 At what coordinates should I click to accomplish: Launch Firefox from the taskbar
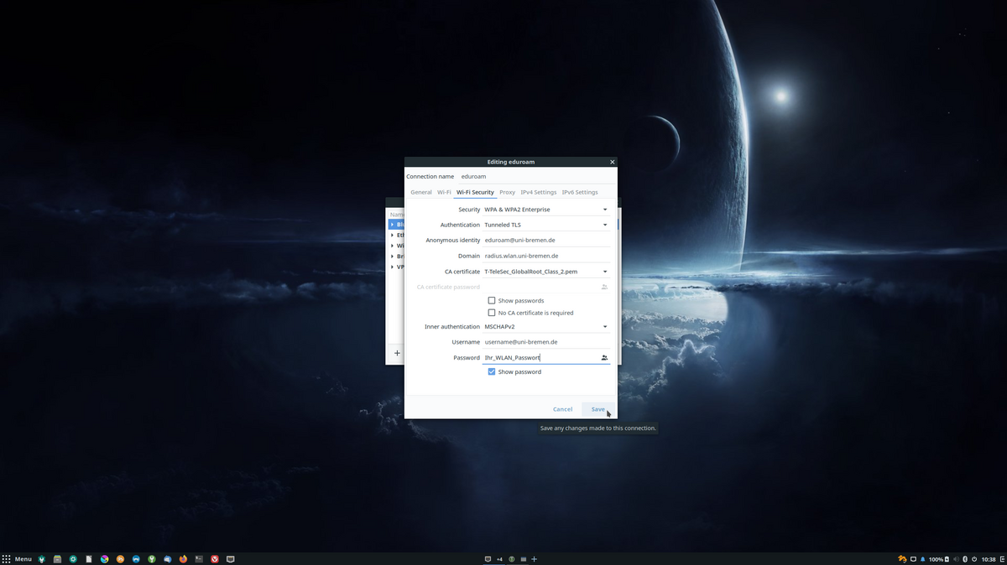tap(184, 559)
